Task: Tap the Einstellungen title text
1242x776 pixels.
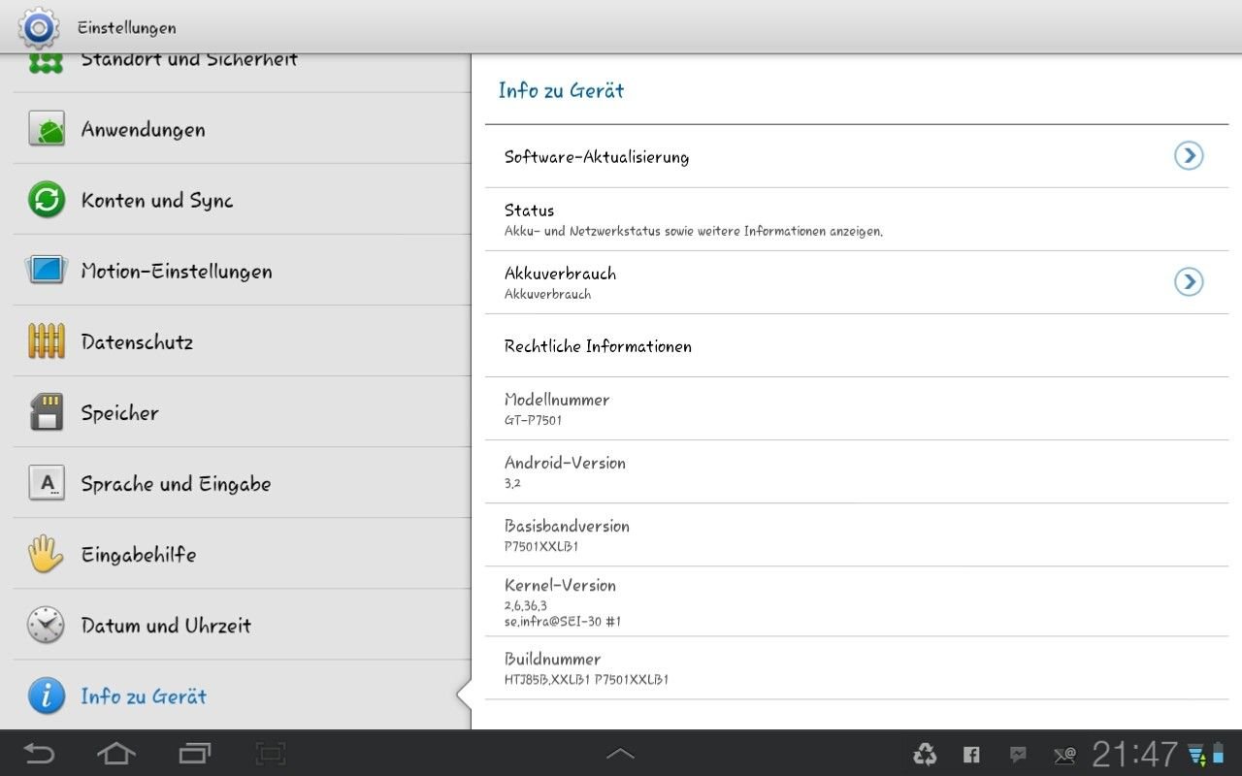Action: (x=126, y=28)
